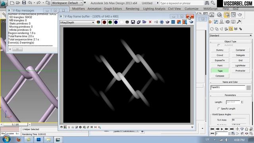Open the MAXScript menu
The image size is (254, 143).
(210, 9)
